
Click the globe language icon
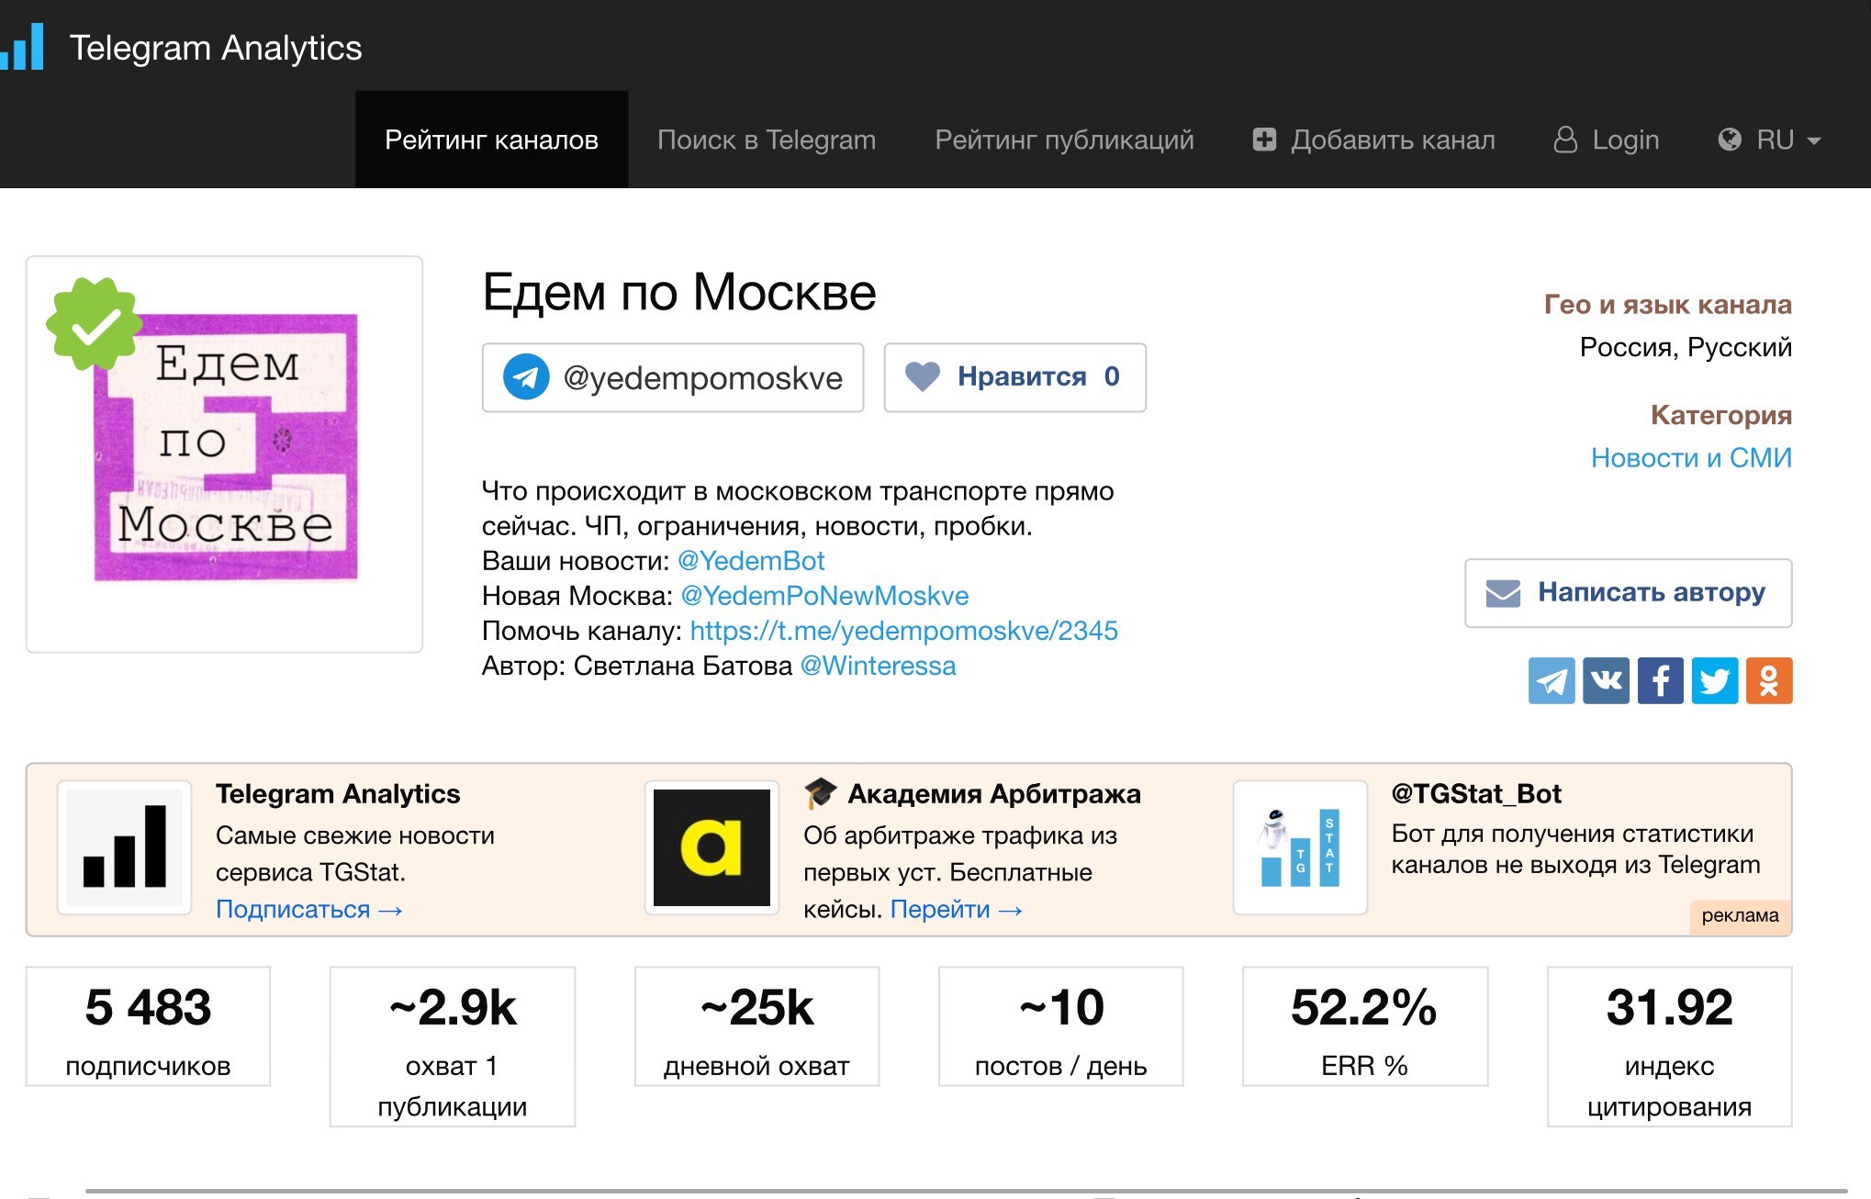(x=1730, y=140)
